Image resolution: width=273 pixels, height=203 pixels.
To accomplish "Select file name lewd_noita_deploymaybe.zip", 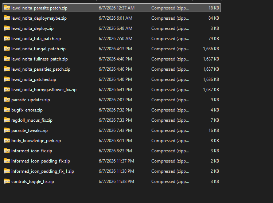I will click(x=39, y=18).
